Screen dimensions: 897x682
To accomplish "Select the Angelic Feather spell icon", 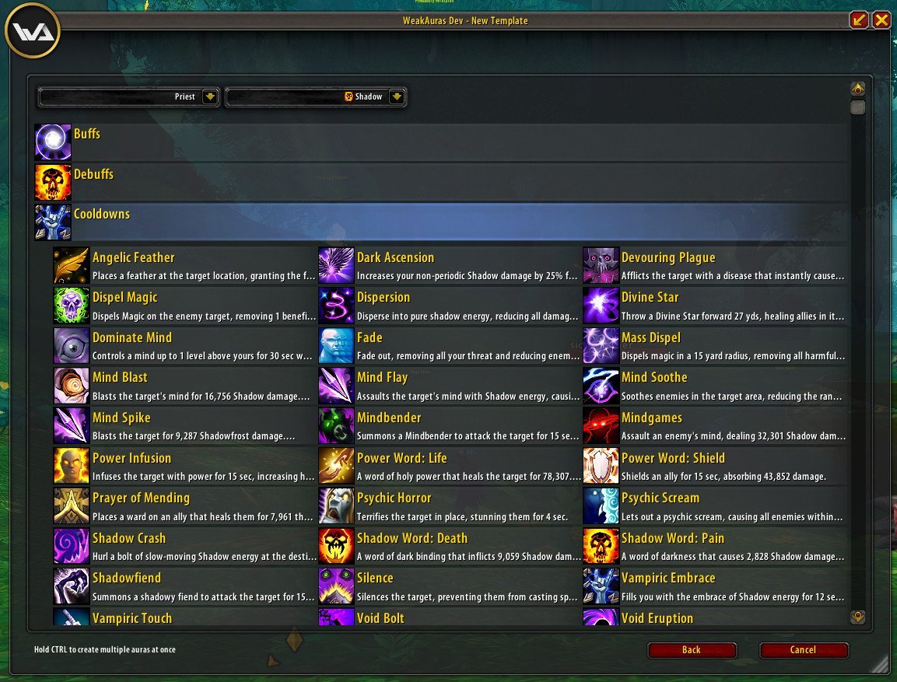I will tap(72, 265).
